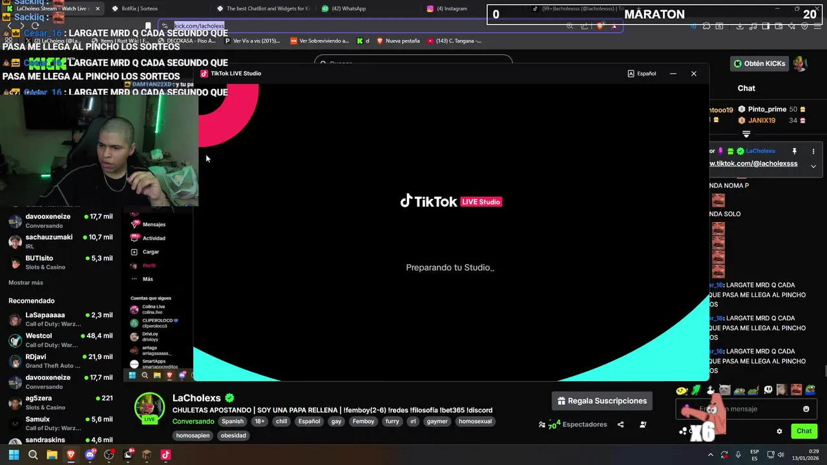Send message with green Chat button
Image resolution: width=827 pixels, height=465 pixels.
pos(804,431)
